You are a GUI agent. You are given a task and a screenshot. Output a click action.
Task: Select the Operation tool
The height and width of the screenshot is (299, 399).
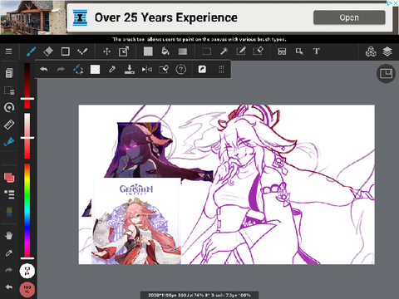click(299, 51)
